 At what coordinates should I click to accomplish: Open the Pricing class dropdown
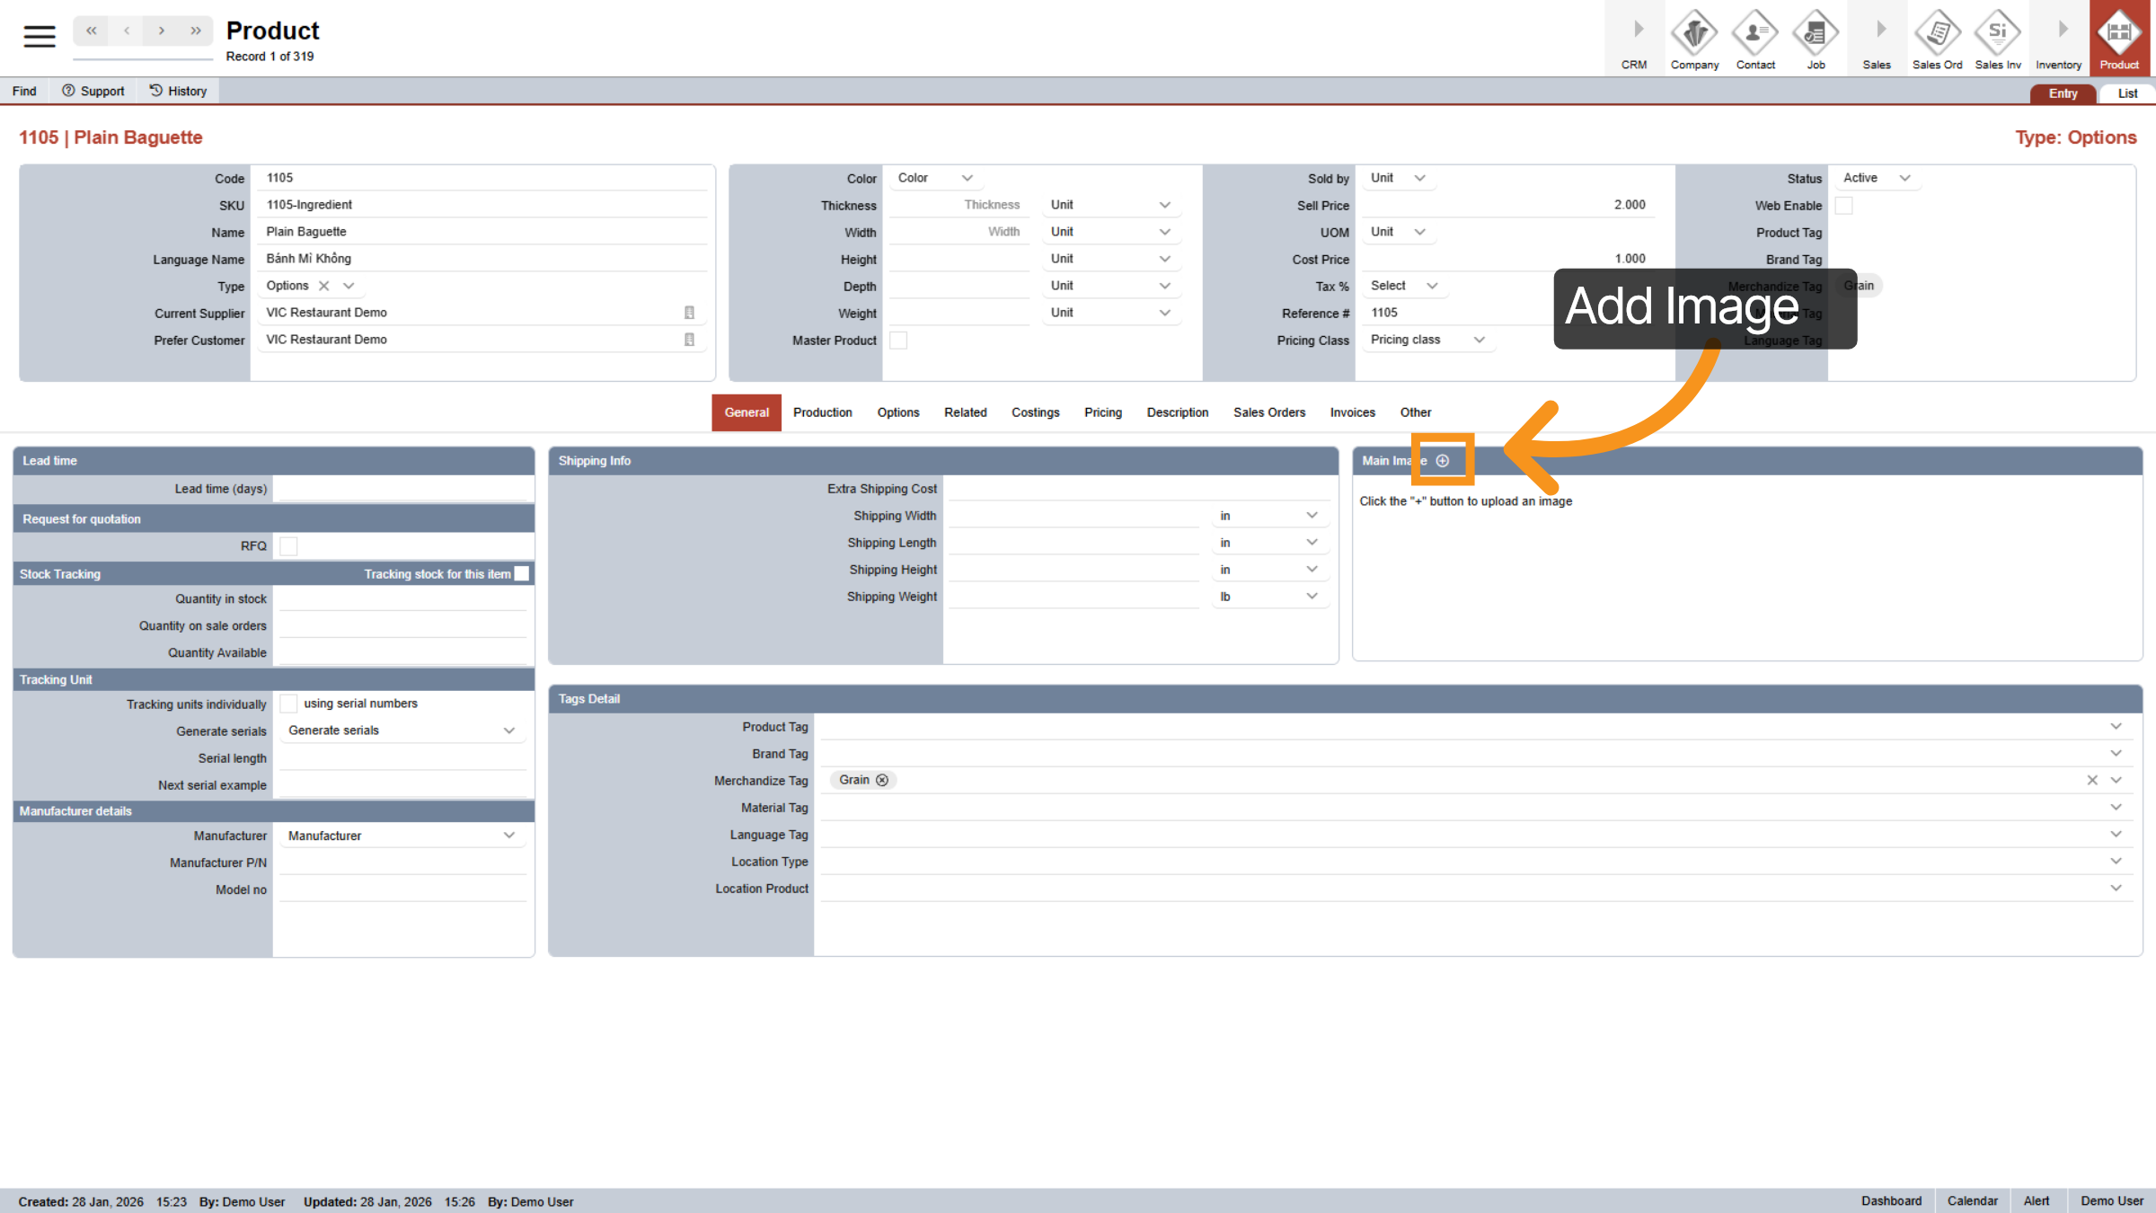[1427, 340]
